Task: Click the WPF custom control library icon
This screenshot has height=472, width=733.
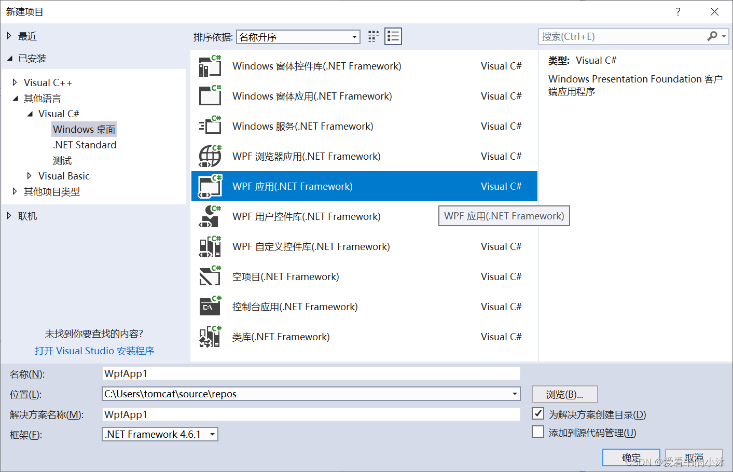Action: pos(210,246)
